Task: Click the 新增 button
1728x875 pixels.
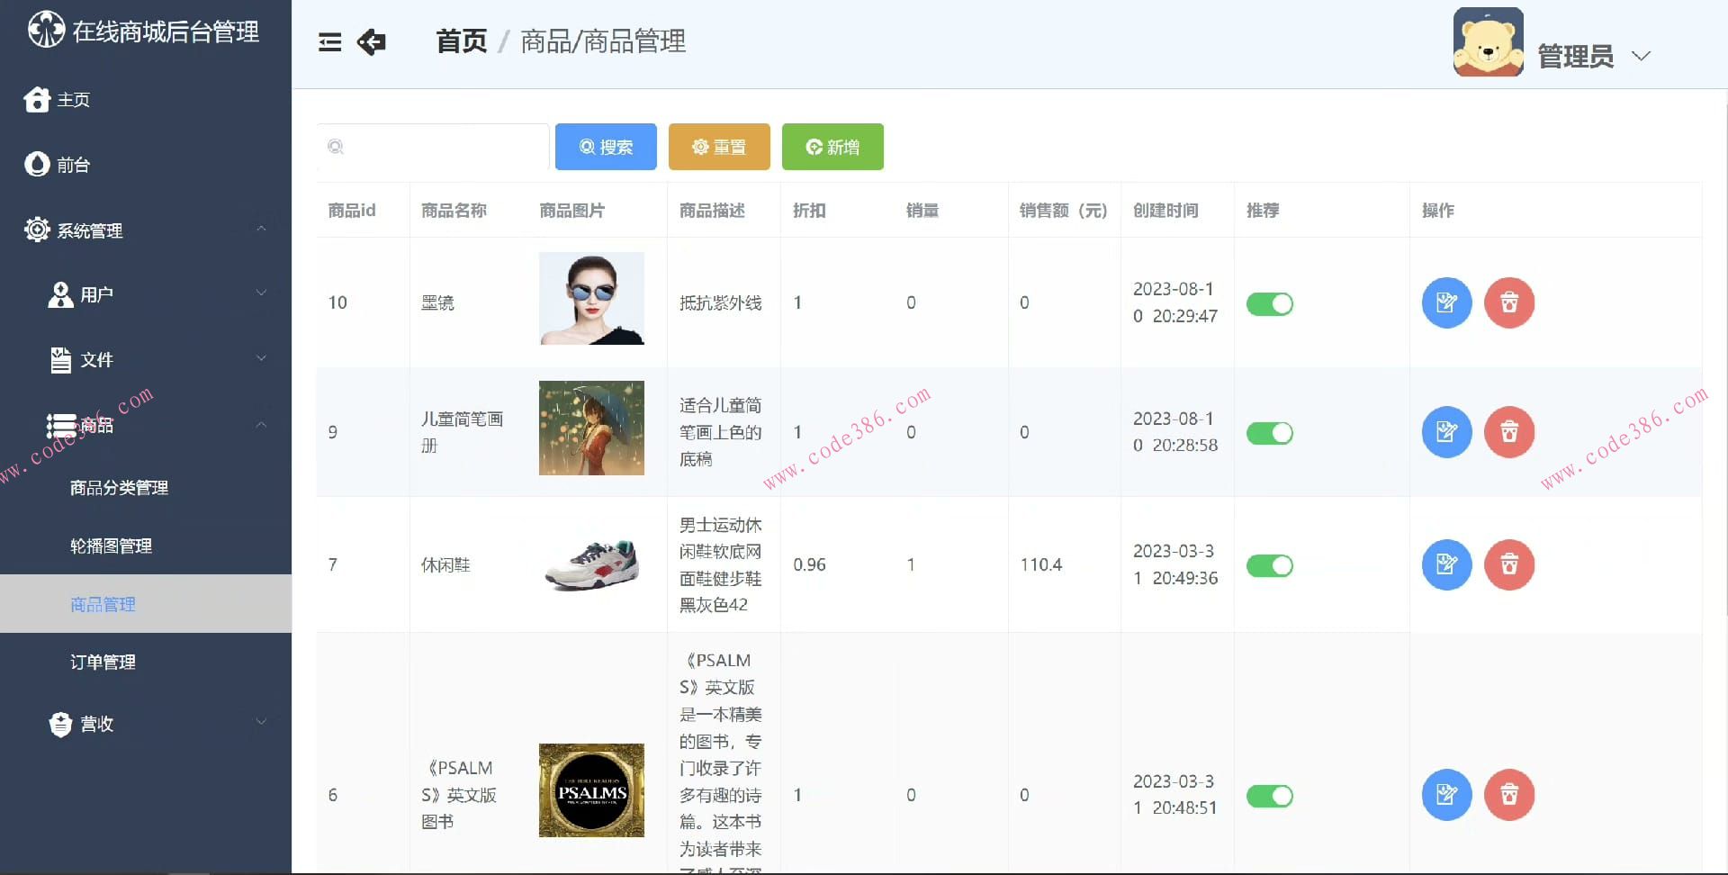Action: 832,147
